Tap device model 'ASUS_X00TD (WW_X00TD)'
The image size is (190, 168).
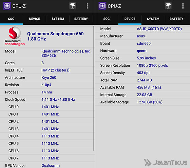pyautogui.click(x=159, y=29)
